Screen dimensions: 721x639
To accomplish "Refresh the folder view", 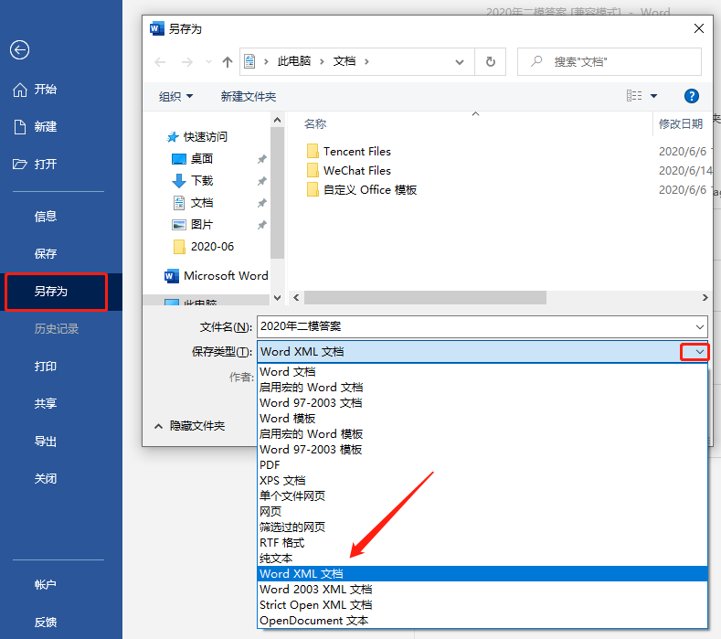I will [x=490, y=61].
